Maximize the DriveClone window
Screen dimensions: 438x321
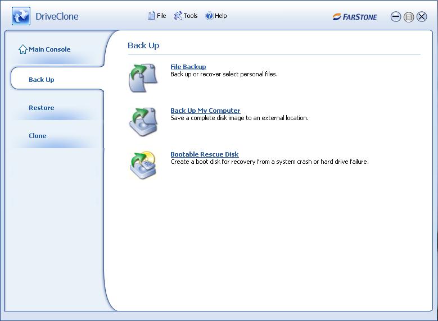click(x=409, y=17)
